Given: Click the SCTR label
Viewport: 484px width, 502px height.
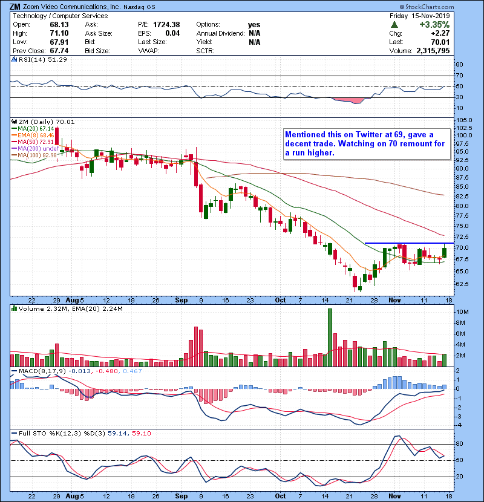Looking at the screenshot, I should pyautogui.click(x=205, y=51).
